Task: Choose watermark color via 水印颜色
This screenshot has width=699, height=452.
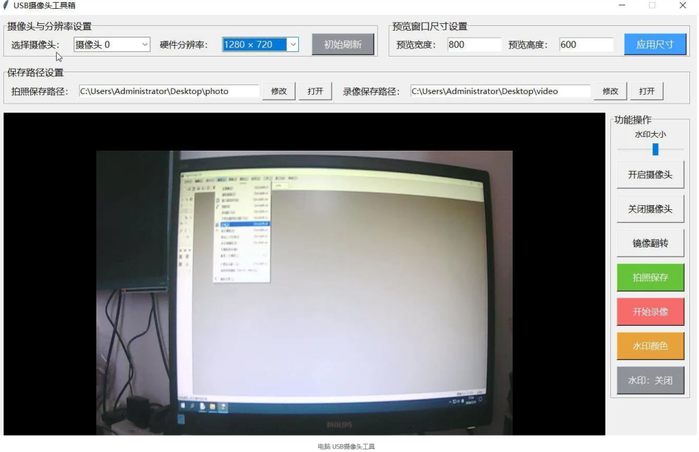Action: coord(651,346)
